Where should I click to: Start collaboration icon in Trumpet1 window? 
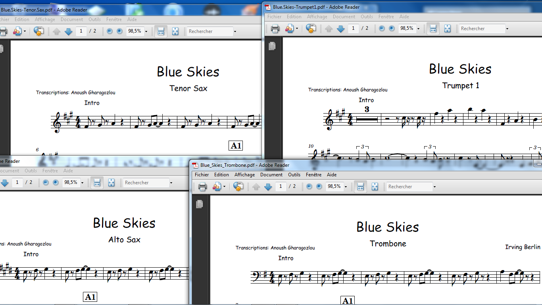click(x=311, y=28)
